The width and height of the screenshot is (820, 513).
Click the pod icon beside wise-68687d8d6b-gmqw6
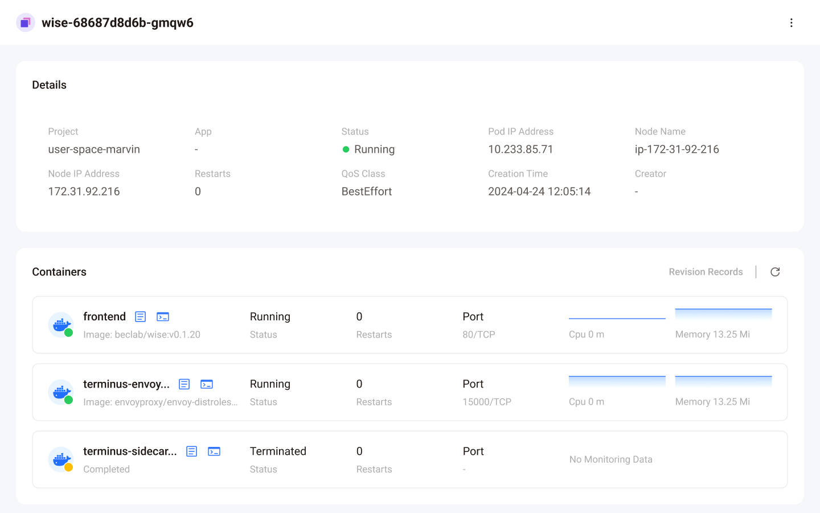pyautogui.click(x=26, y=23)
